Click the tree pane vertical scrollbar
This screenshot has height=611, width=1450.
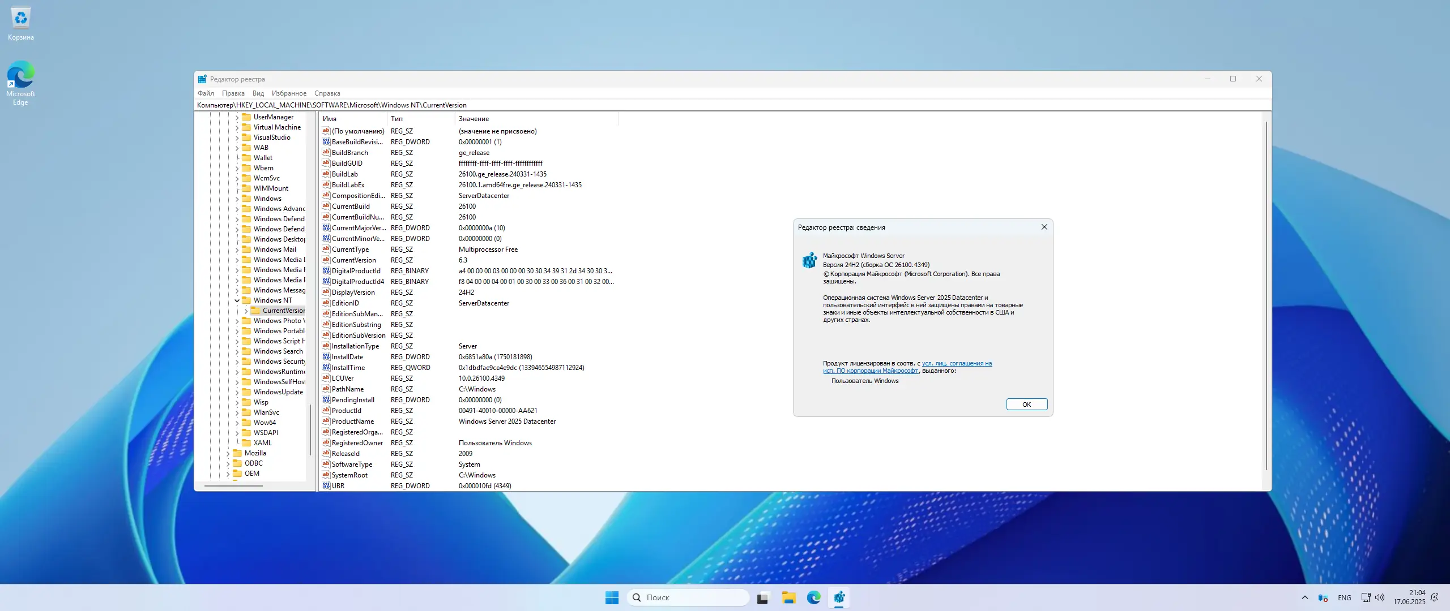(310, 429)
